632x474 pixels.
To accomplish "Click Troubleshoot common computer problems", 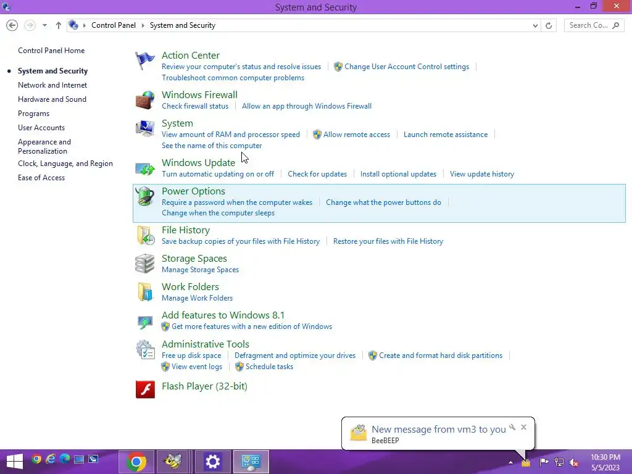I will (233, 78).
